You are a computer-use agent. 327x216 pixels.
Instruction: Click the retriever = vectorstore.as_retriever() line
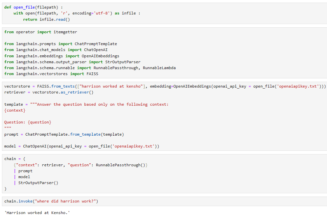click(x=49, y=92)
